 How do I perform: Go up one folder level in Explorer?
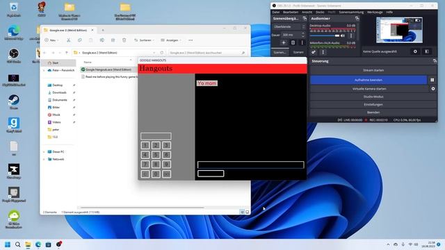tap(67, 53)
